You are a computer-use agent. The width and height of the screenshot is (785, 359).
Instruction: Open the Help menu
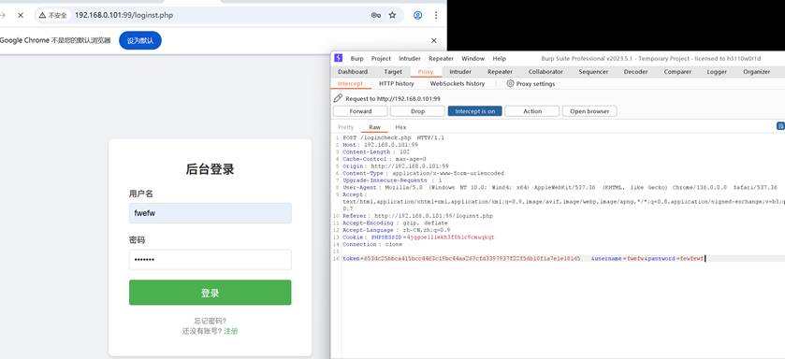tap(499, 59)
